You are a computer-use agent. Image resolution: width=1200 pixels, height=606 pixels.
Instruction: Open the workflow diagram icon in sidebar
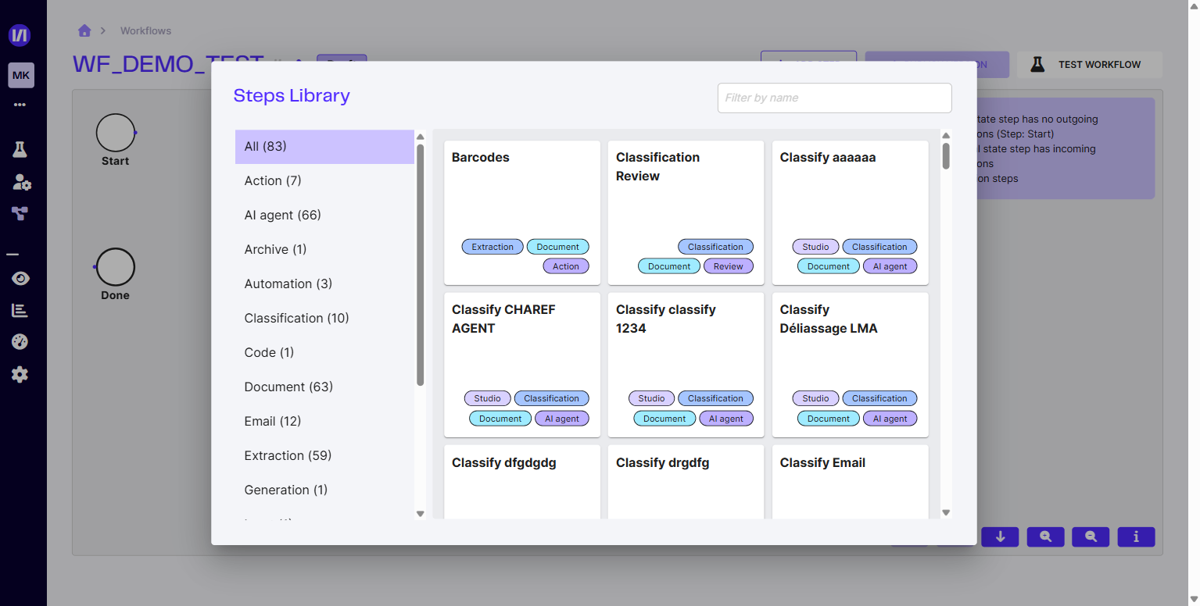click(20, 213)
